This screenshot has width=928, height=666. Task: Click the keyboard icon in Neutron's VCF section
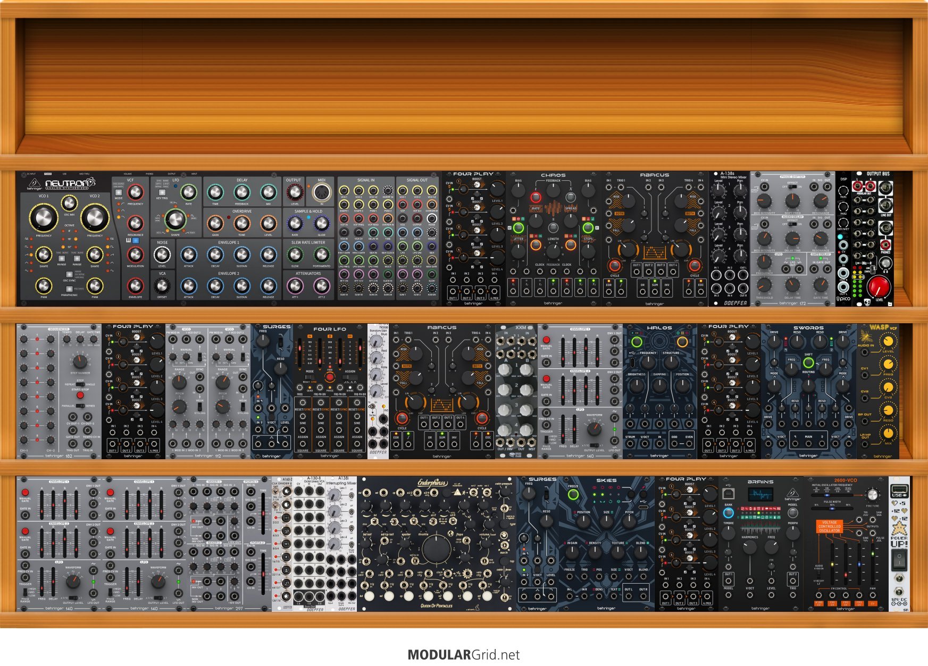coord(129,241)
